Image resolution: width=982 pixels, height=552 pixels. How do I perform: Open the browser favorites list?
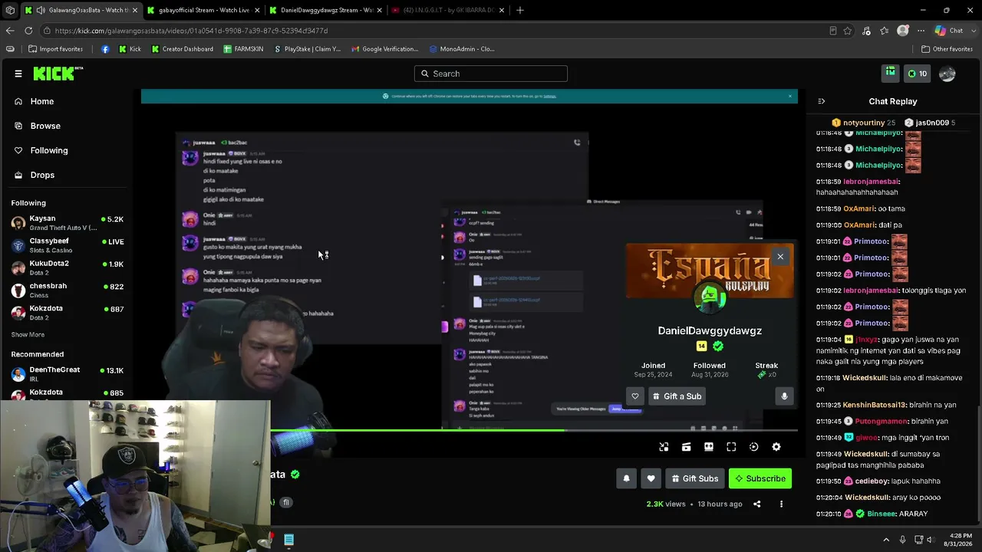pyautogui.click(x=885, y=31)
